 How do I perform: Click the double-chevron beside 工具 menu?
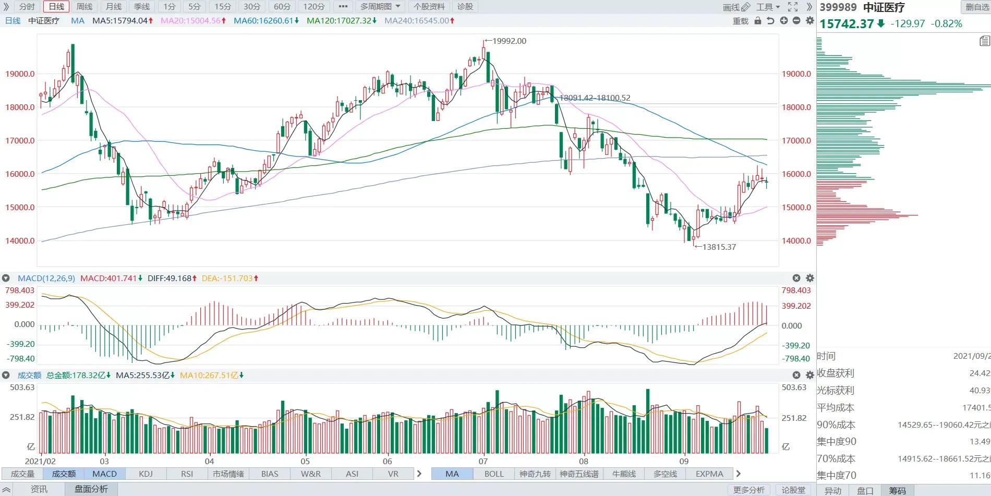pos(809,7)
